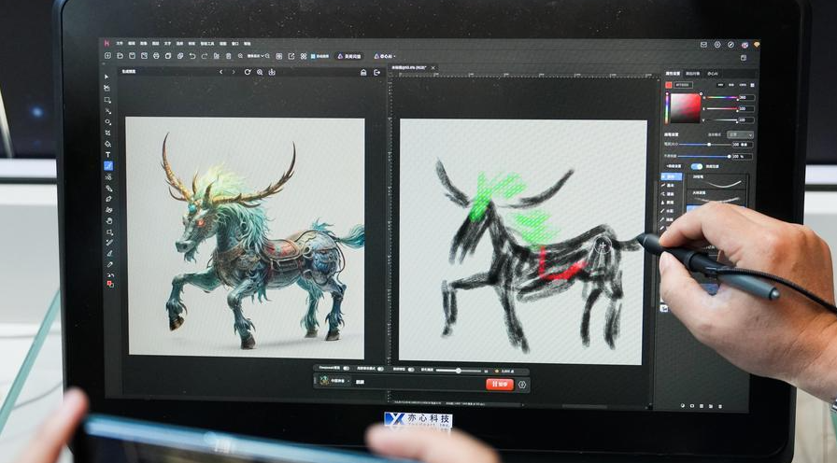Click the magnifier zoom icon above preview
The height and width of the screenshot is (463, 837).
260,72
